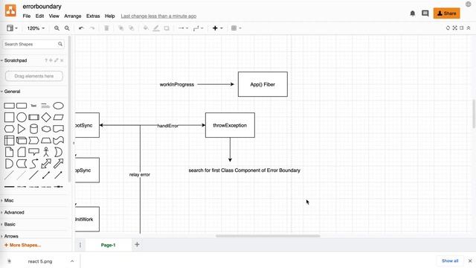Close the Scratchpad with its x icon

coord(62,60)
